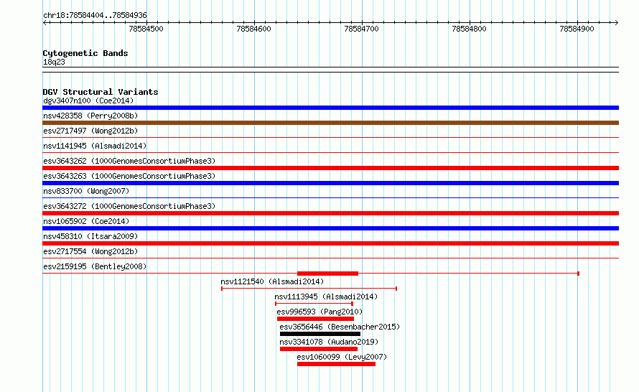
Task: Click the Cytogenetic Bands track title
Action: (x=85, y=53)
